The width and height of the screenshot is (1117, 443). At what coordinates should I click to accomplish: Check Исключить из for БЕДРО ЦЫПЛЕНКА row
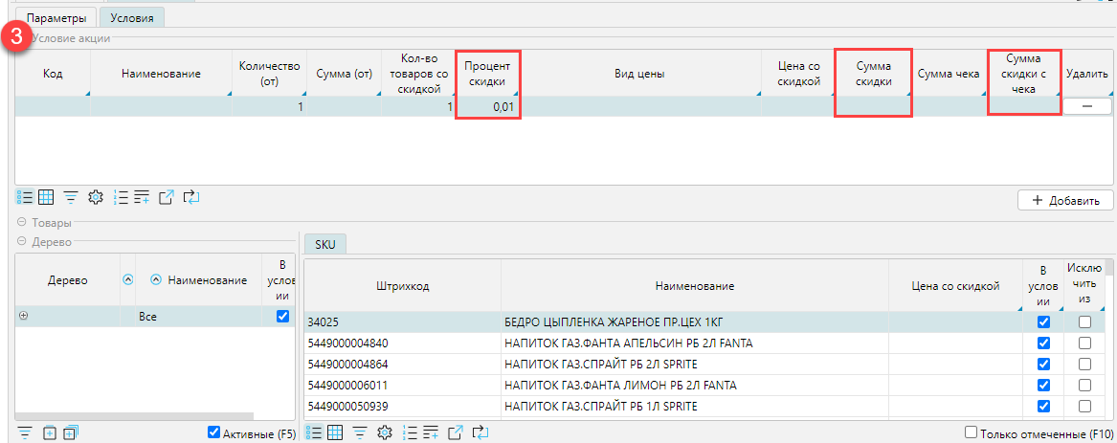pos(1084,322)
